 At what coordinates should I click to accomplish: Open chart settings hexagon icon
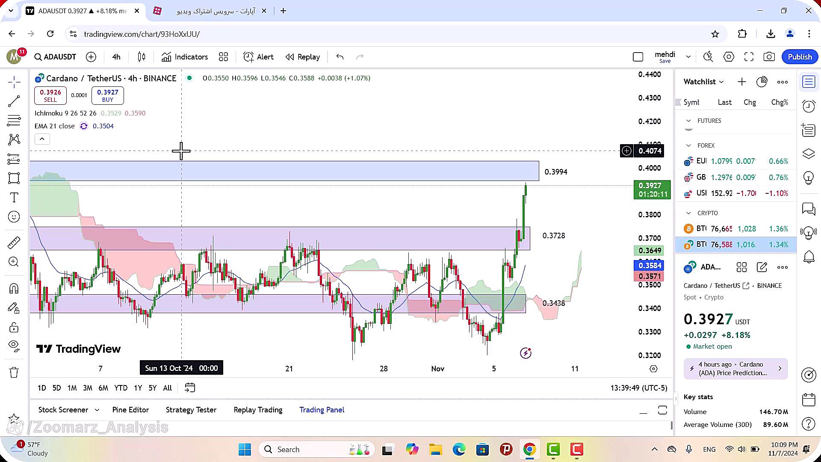[729, 57]
